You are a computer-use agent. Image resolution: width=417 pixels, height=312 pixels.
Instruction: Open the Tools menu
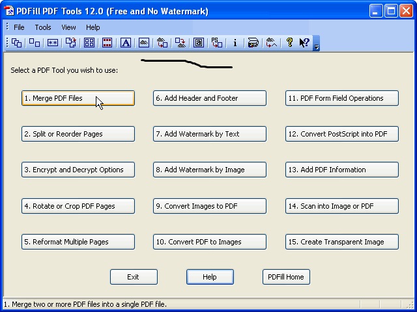click(x=43, y=27)
